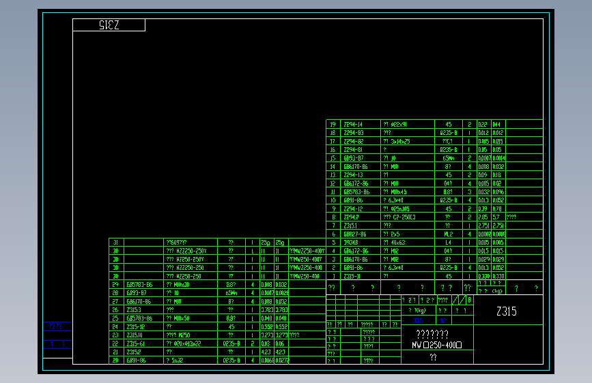Click part code Z315-12 in row 24
Image resolution: width=592 pixels, height=383 pixels.
(136, 327)
